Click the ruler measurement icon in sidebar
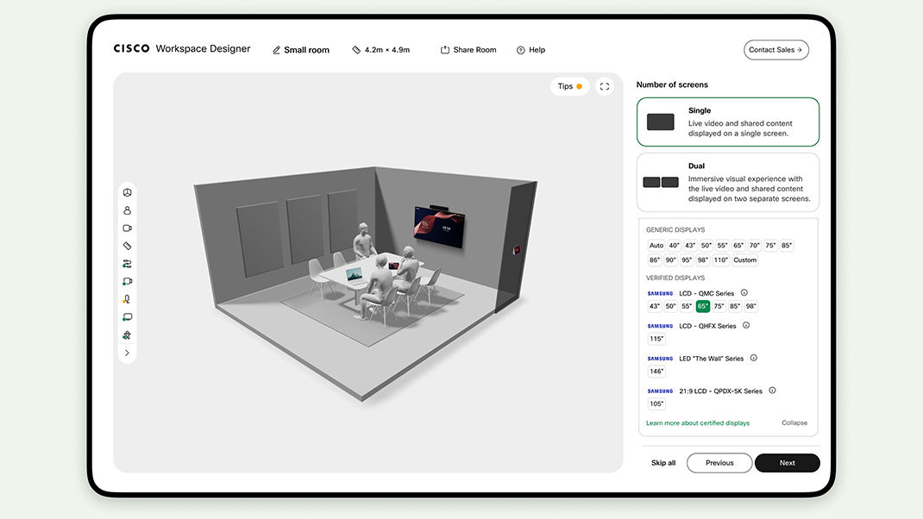923x519 pixels. pos(127,246)
